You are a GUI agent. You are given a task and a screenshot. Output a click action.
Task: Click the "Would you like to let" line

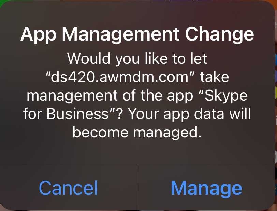137,59
